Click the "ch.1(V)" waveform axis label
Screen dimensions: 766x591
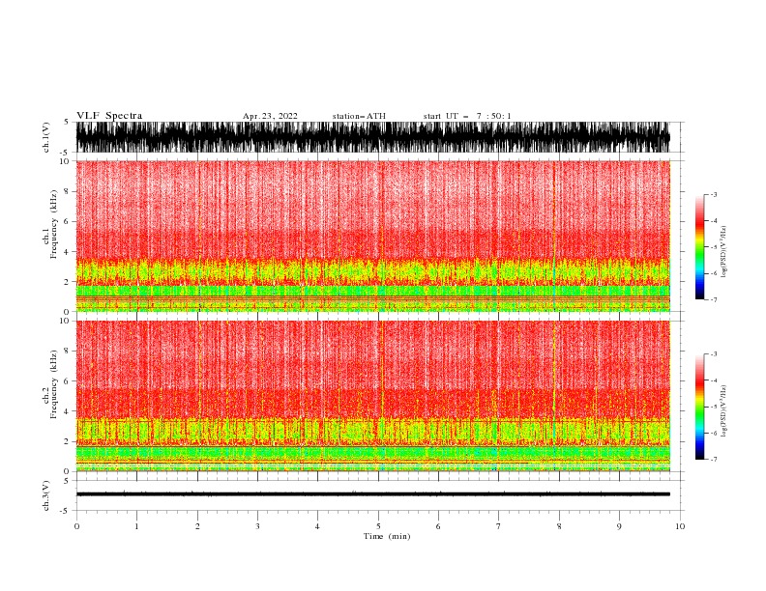[46, 137]
